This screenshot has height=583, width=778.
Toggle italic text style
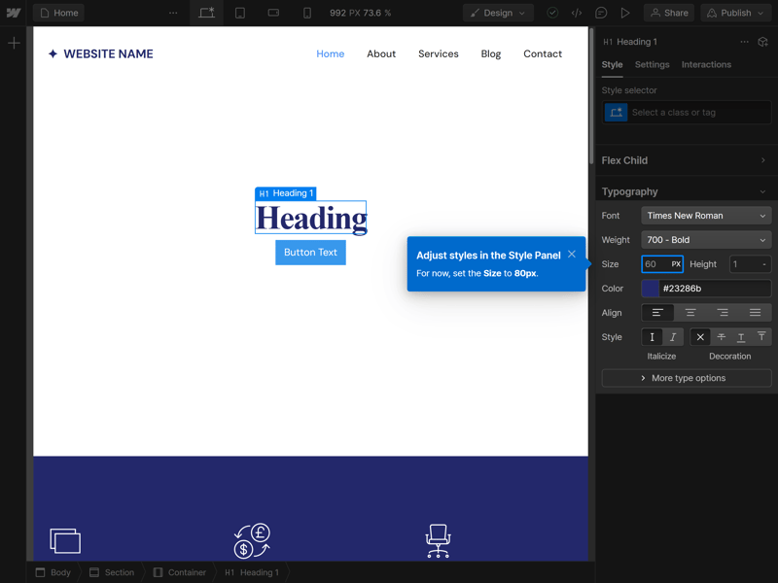click(673, 337)
